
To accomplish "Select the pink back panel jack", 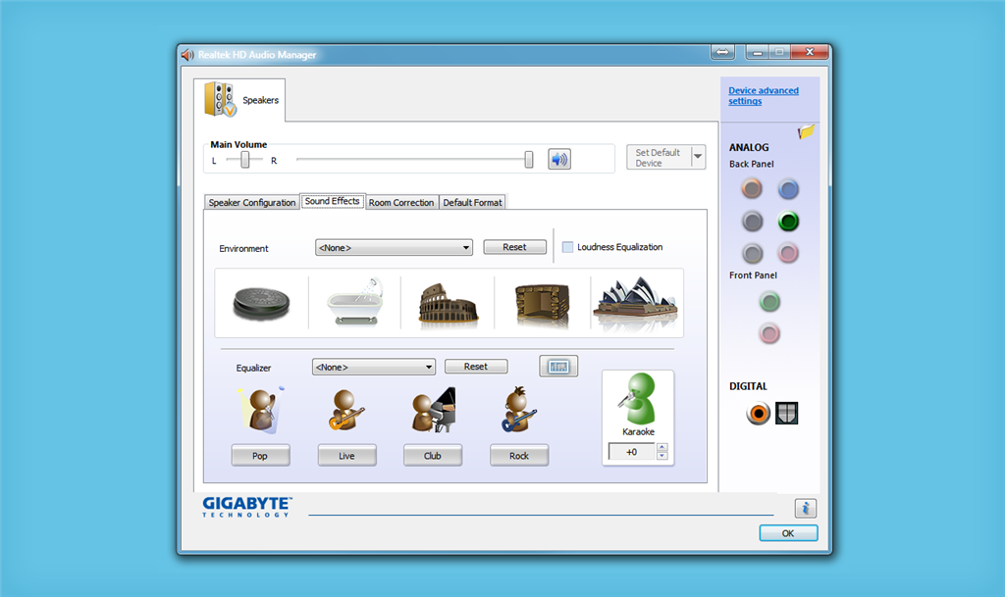I will (x=788, y=253).
